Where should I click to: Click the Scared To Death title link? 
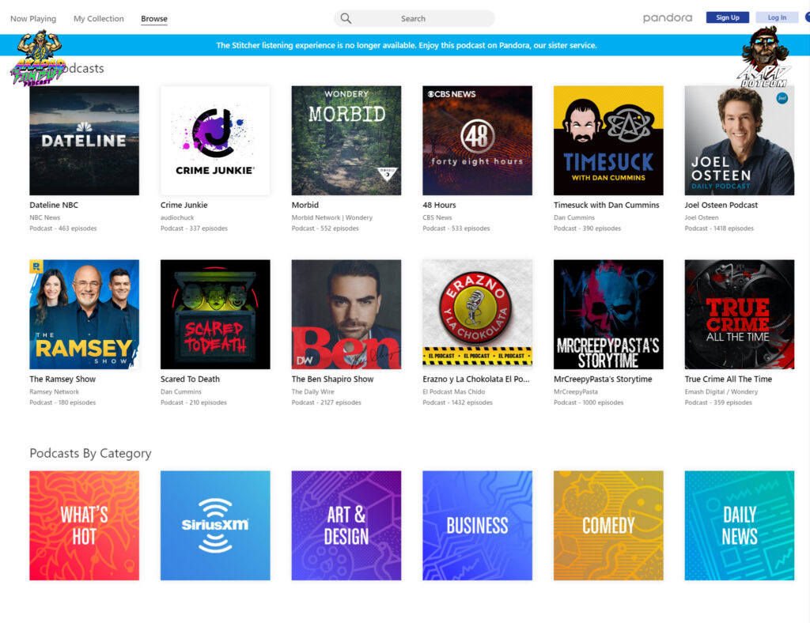(190, 379)
